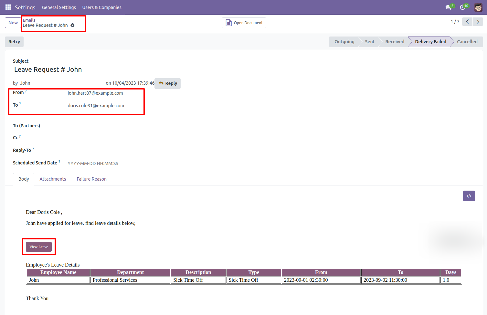
Task: Select the Sent status stage
Action: (x=370, y=42)
